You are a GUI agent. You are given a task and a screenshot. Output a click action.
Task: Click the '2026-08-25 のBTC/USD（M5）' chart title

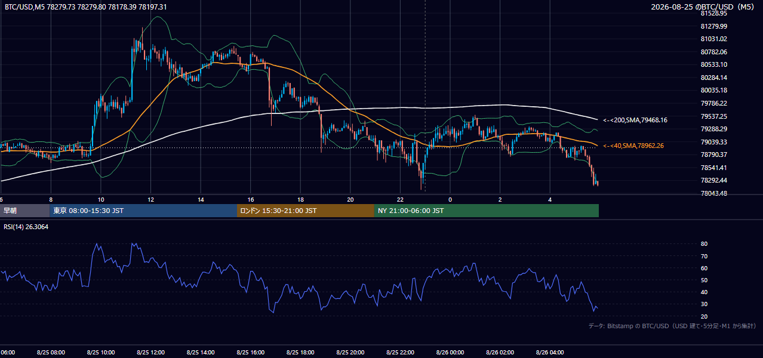(704, 7)
